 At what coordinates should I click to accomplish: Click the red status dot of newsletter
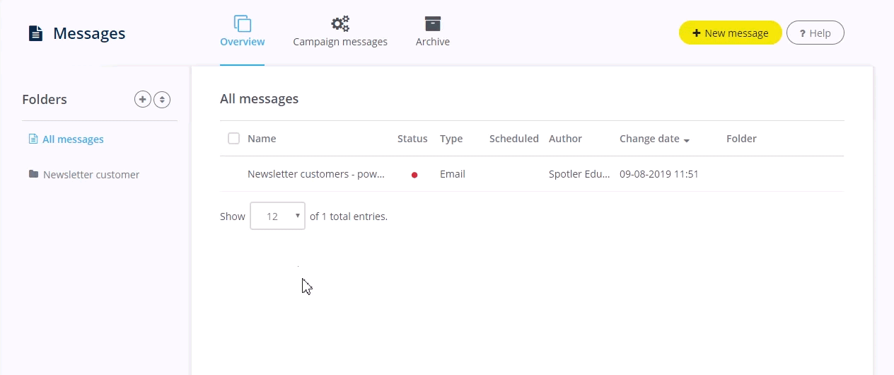click(x=414, y=175)
